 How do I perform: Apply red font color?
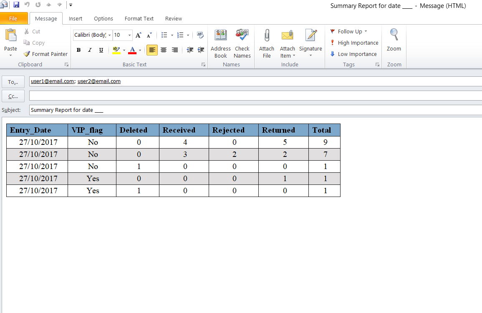tap(132, 50)
